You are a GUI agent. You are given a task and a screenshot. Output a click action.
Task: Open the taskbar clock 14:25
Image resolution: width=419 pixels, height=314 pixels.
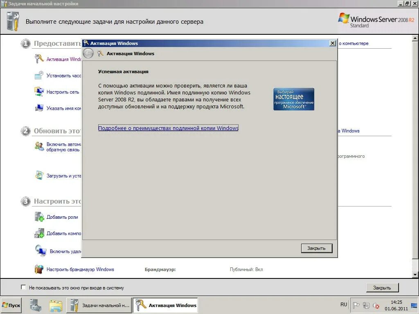(x=396, y=305)
